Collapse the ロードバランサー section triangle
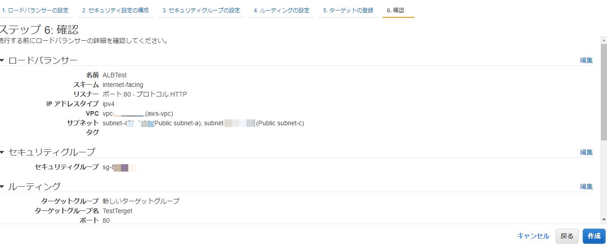This screenshot has height=247, width=607. point(2,60)
